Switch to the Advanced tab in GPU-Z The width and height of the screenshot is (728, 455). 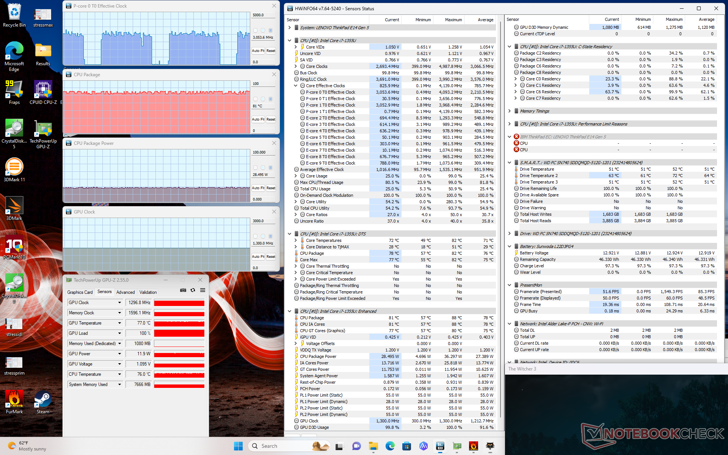[126, 292]
